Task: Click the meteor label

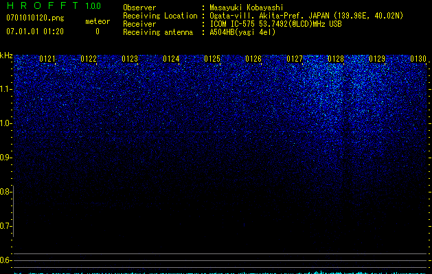Action: 98,21
